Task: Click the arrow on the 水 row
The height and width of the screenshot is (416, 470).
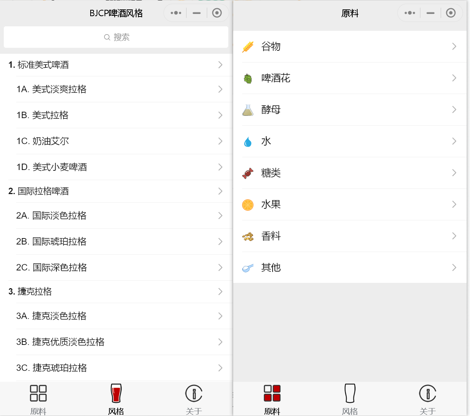Action: (454, 141)
